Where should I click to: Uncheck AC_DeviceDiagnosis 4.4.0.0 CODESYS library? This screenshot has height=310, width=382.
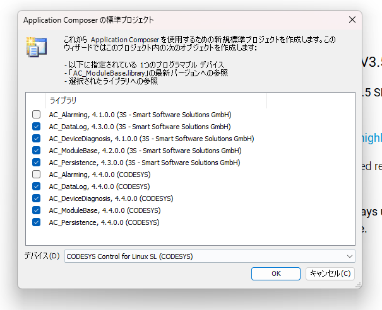(36, 198)
